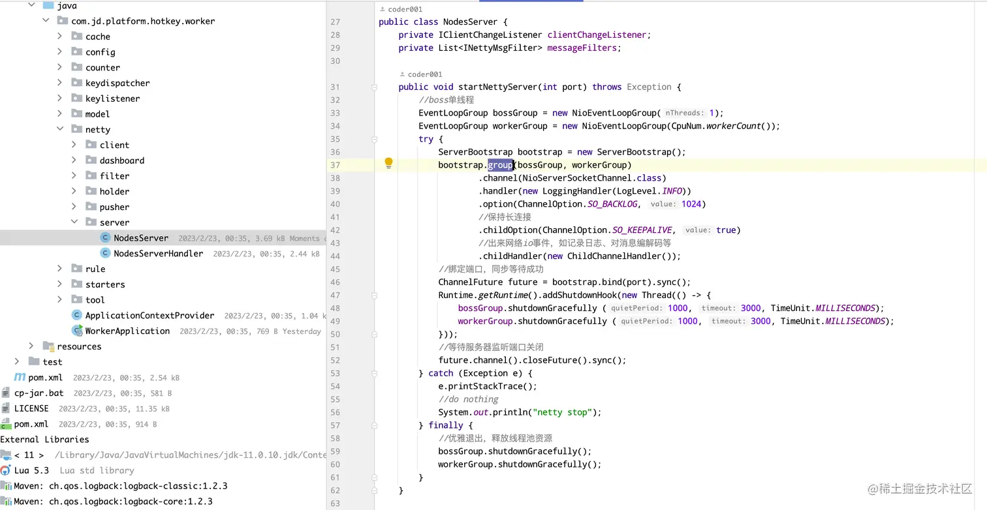Click the test folder icon
Image resolution: width=987 pixels, height=510 pixels.
pos(34,361)
